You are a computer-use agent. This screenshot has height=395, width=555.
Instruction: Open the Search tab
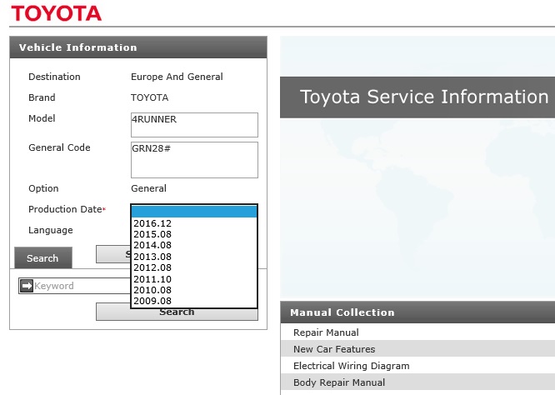(x=43, y=258)
